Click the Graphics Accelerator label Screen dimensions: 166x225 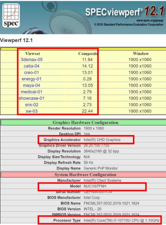click(x=62, y=140)
